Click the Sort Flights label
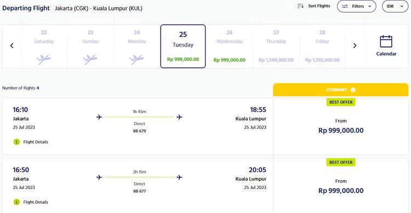The height and width of the screenshot is (213, 411). pos(319,6)
